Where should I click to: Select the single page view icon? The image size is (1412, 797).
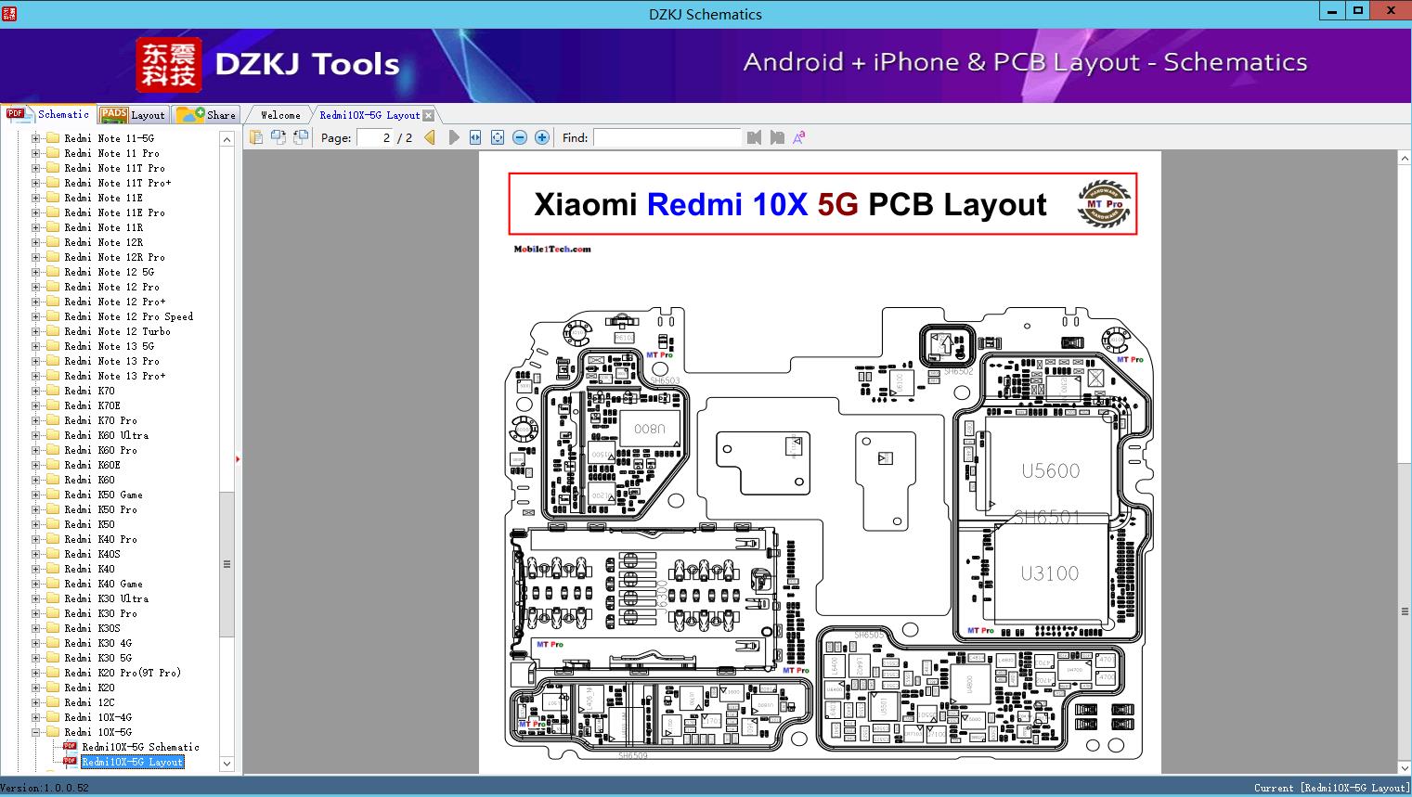coord(257,136)
